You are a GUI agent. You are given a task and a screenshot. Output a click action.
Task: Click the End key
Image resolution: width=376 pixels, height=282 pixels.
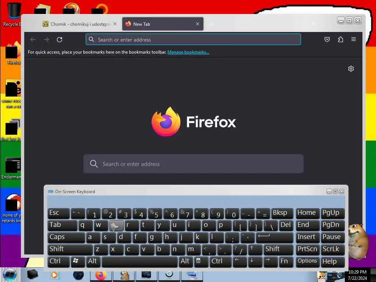[x=308, y=226]
